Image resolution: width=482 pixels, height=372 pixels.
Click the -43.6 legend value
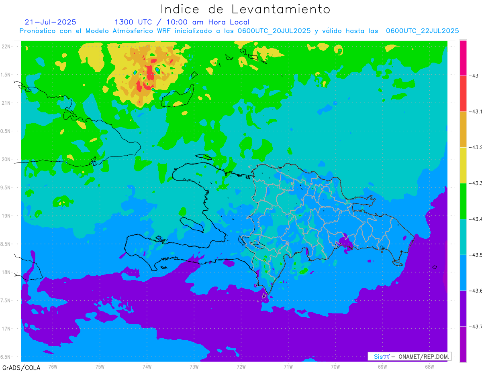(x=475, y=291)
